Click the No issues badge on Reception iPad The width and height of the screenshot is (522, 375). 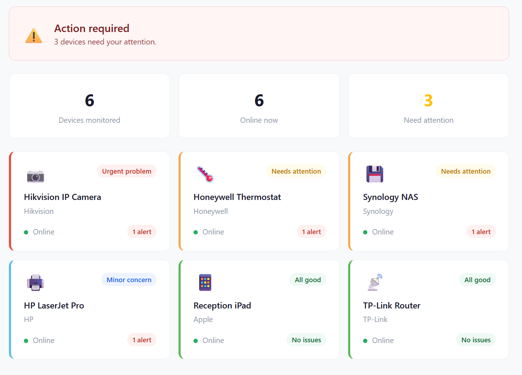coord(306,340)
